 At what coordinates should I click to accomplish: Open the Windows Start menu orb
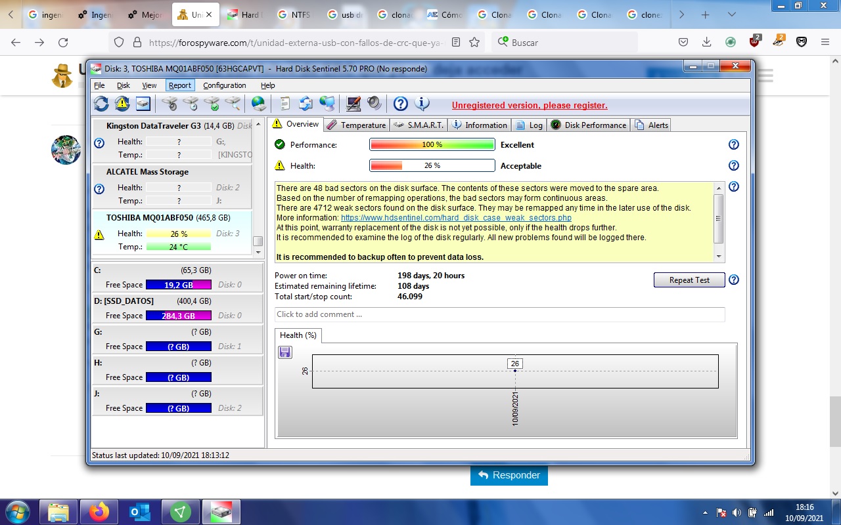tap(18, 512)
